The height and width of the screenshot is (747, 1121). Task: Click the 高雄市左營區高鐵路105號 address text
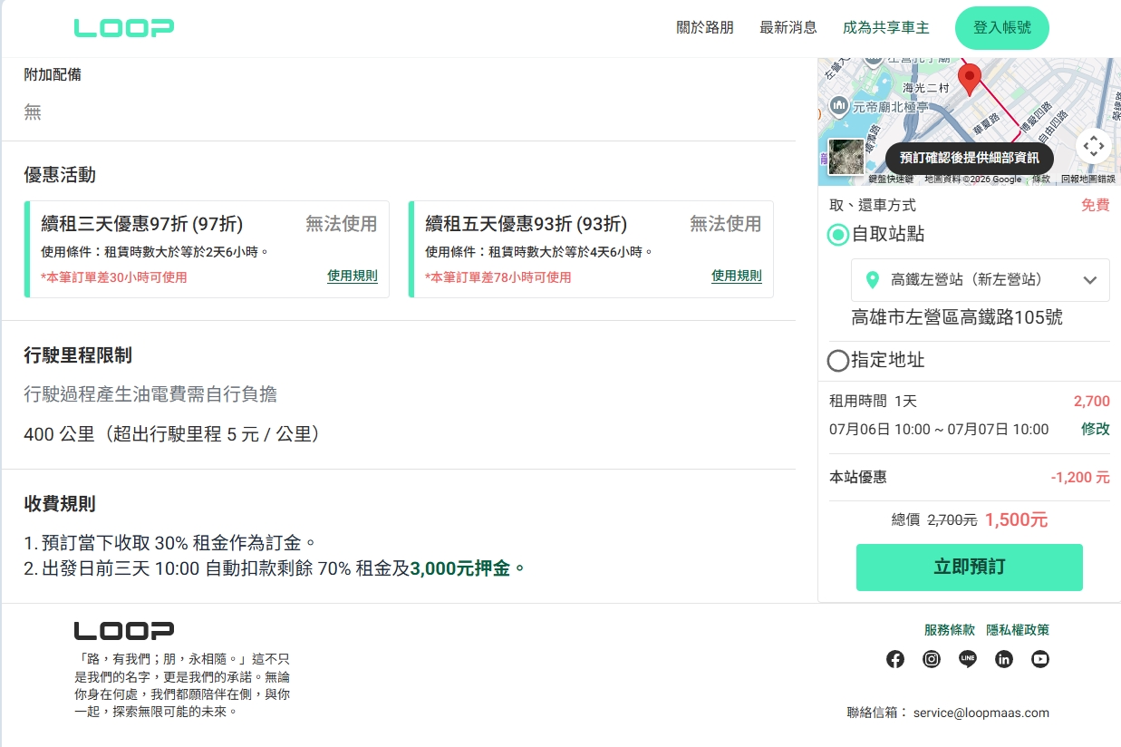pyautogui.click(x=957, y=317)
